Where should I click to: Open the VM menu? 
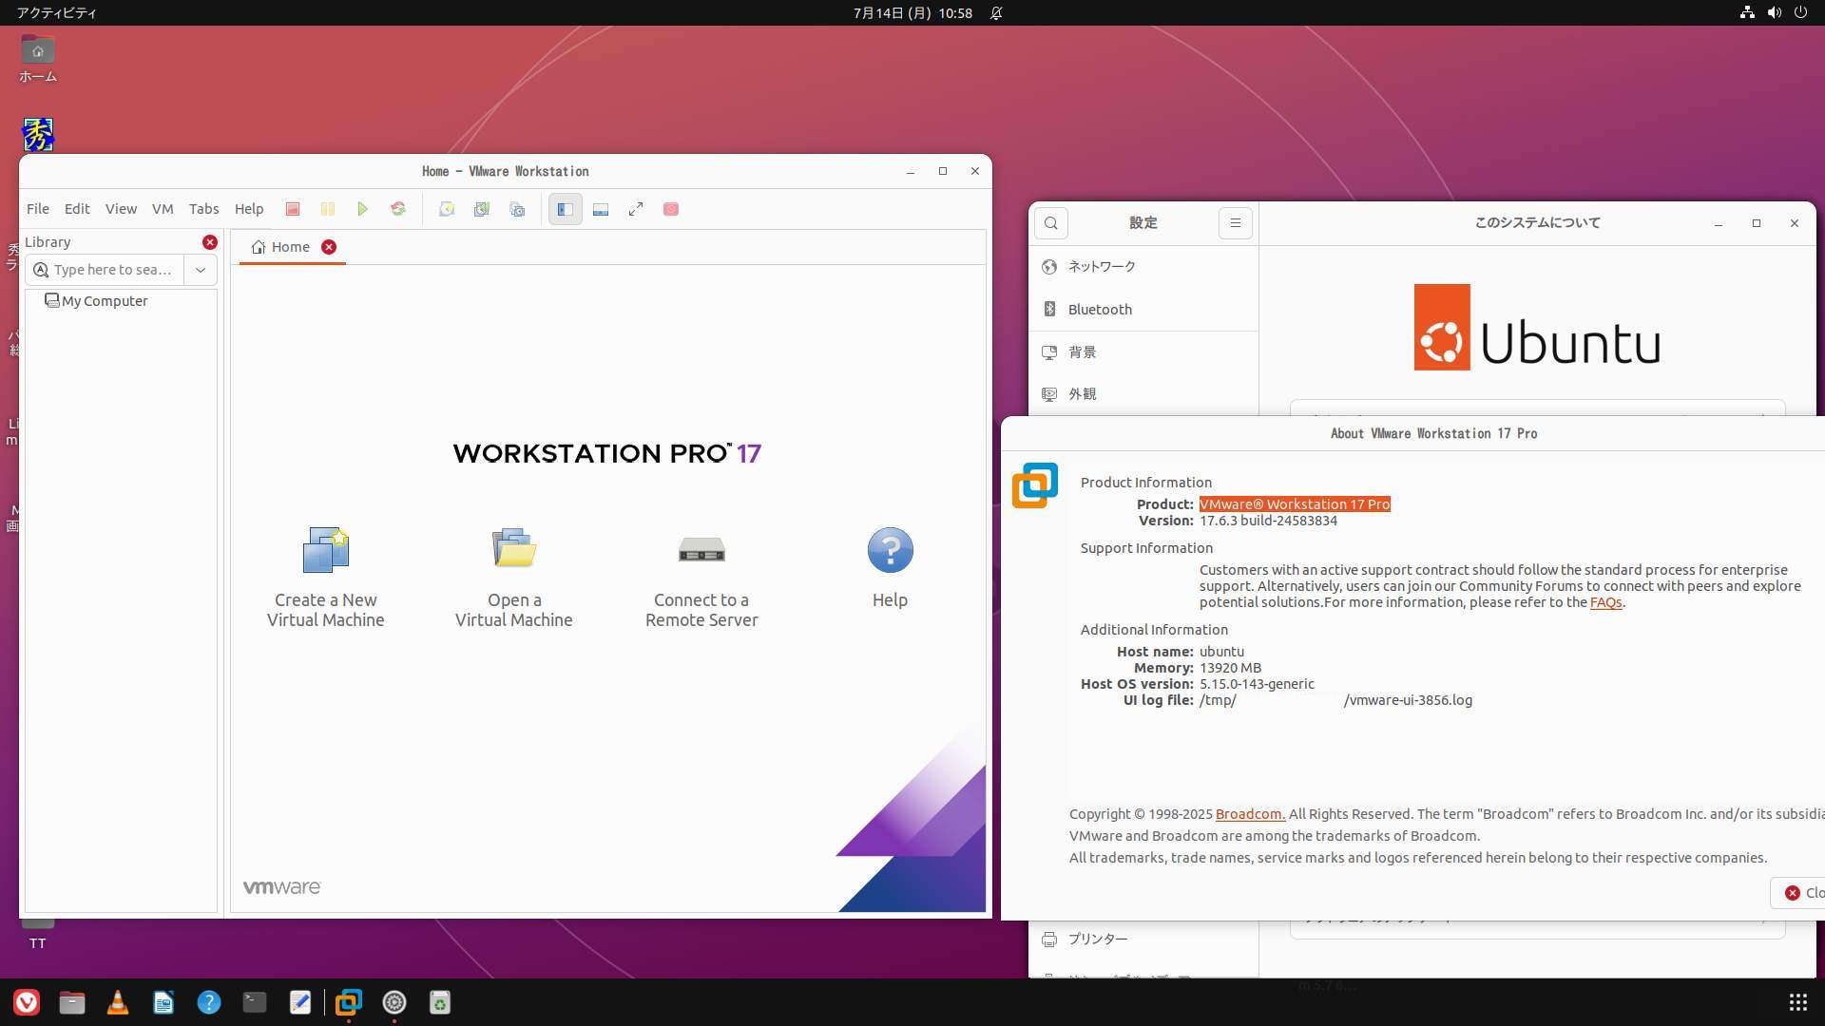(163, 209)
